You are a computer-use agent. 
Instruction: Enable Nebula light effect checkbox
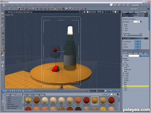(124, 47)
